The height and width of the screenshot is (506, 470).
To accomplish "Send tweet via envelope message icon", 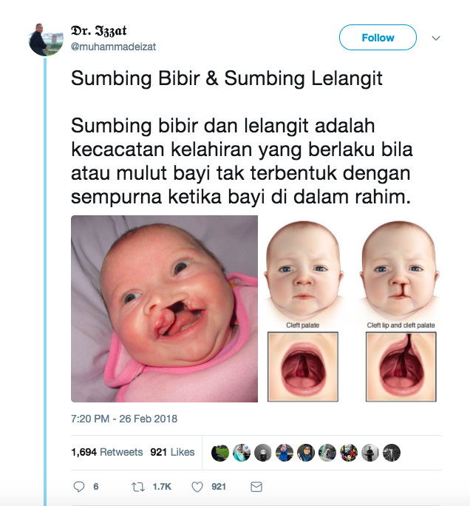I will pos(256,487).
